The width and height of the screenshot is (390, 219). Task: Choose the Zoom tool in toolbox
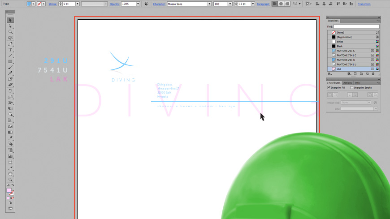10,179
